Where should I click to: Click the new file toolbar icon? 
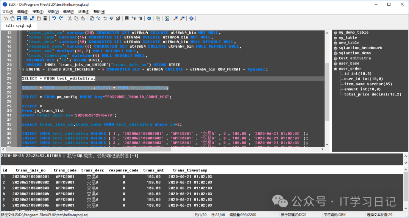click(x=6, y=18)
